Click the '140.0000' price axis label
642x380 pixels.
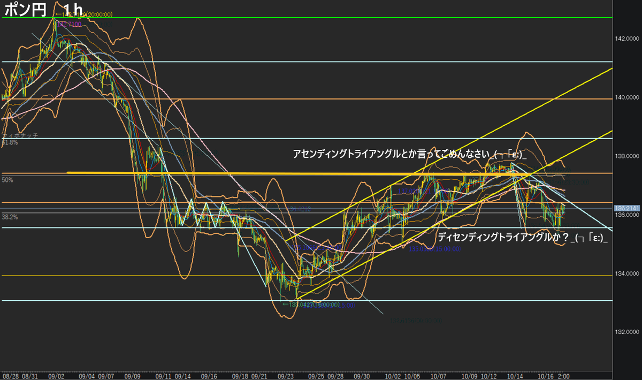(628, 97)
